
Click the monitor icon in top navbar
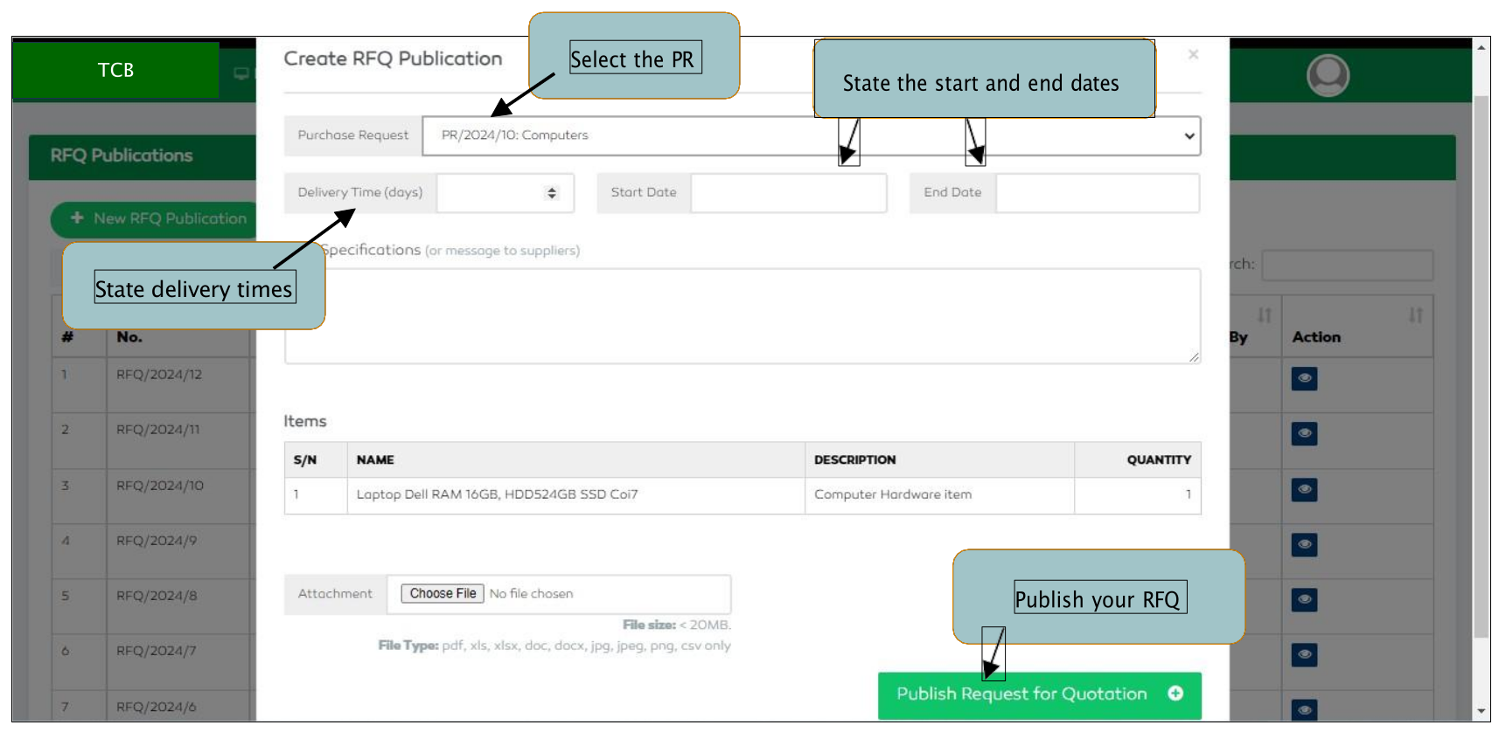[x=241, y=73]
